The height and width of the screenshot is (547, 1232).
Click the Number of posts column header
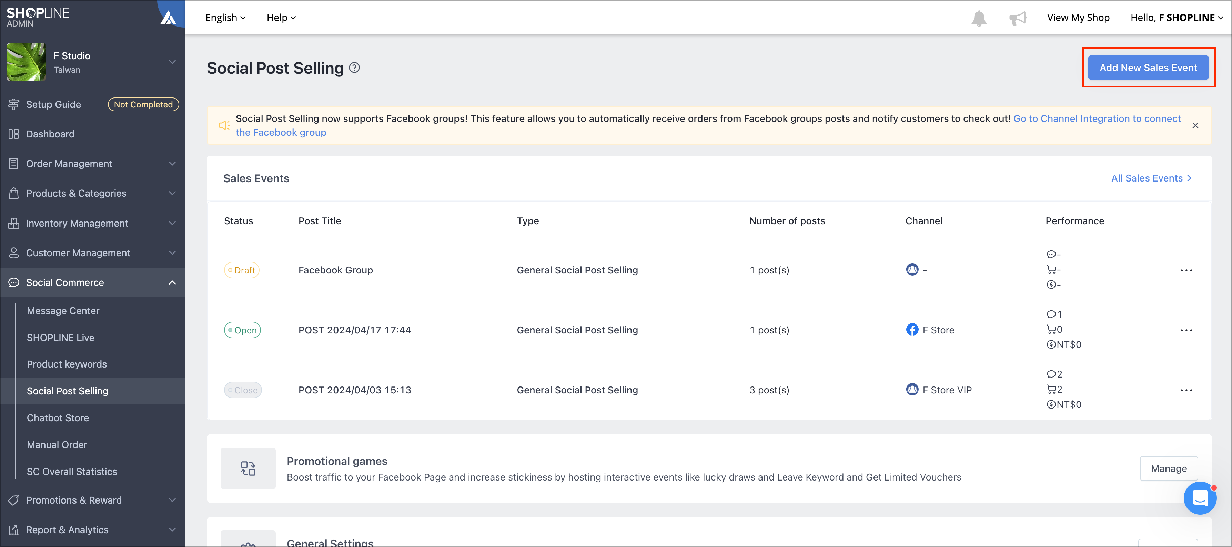[787, 221]
